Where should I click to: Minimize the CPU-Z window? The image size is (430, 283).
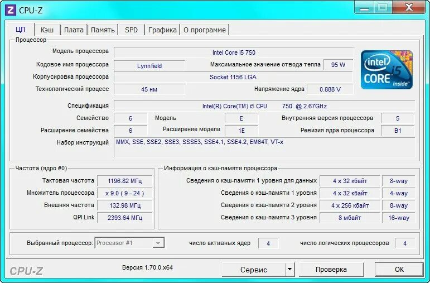tap(364, 8)
